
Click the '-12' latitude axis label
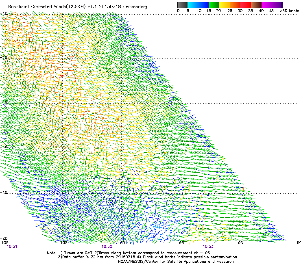pyautogui.click(x=4, y=58)
